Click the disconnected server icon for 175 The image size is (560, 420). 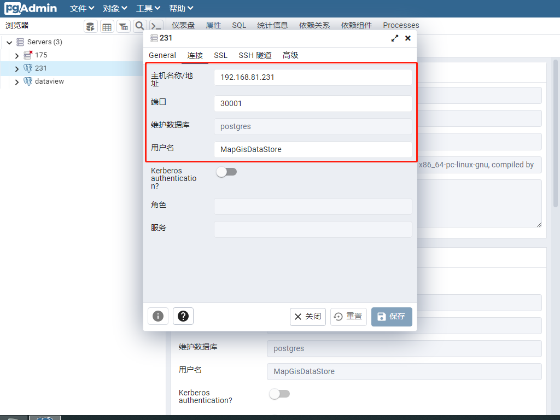[28, 55]
